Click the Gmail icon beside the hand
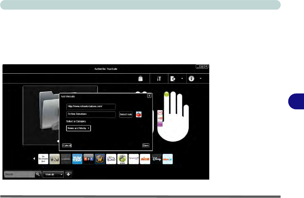 pyautogui.click(x=160, y=113)
